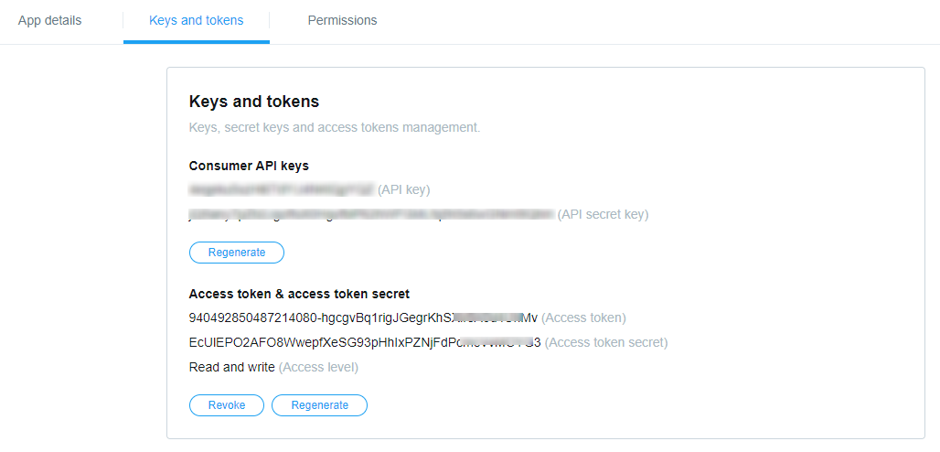Switch to the Permissions tab

342,20
